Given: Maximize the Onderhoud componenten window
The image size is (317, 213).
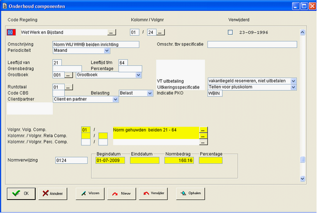Looking at the screenshot, I should pyautogui.click(x=304, y=6).
